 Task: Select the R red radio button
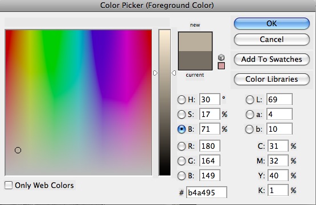(182, 146)
